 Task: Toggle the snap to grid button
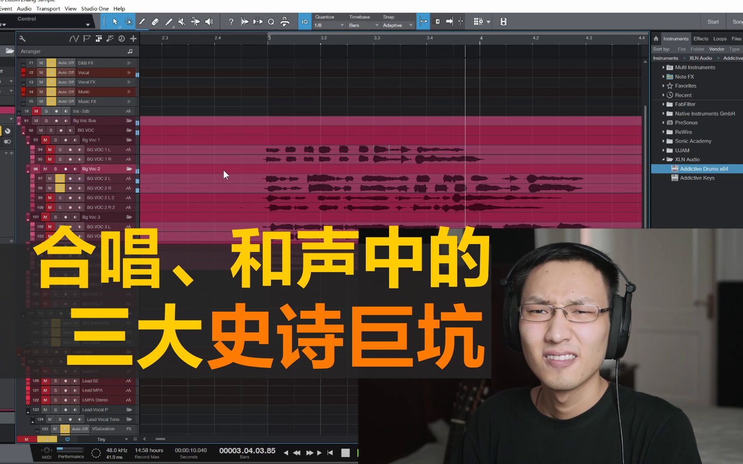click(x=423, y=22)
